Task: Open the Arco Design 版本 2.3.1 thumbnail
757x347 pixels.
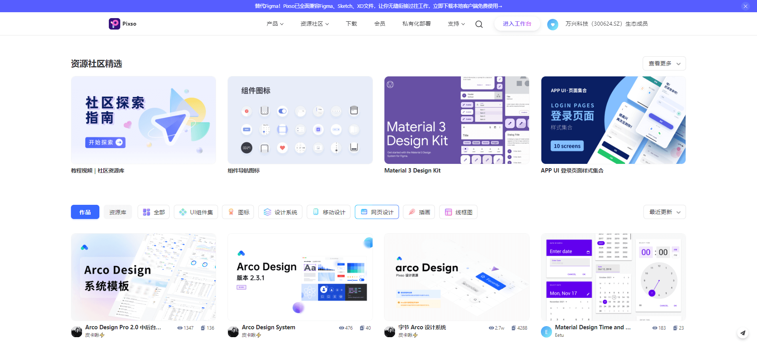Action: tap(300, 277)
